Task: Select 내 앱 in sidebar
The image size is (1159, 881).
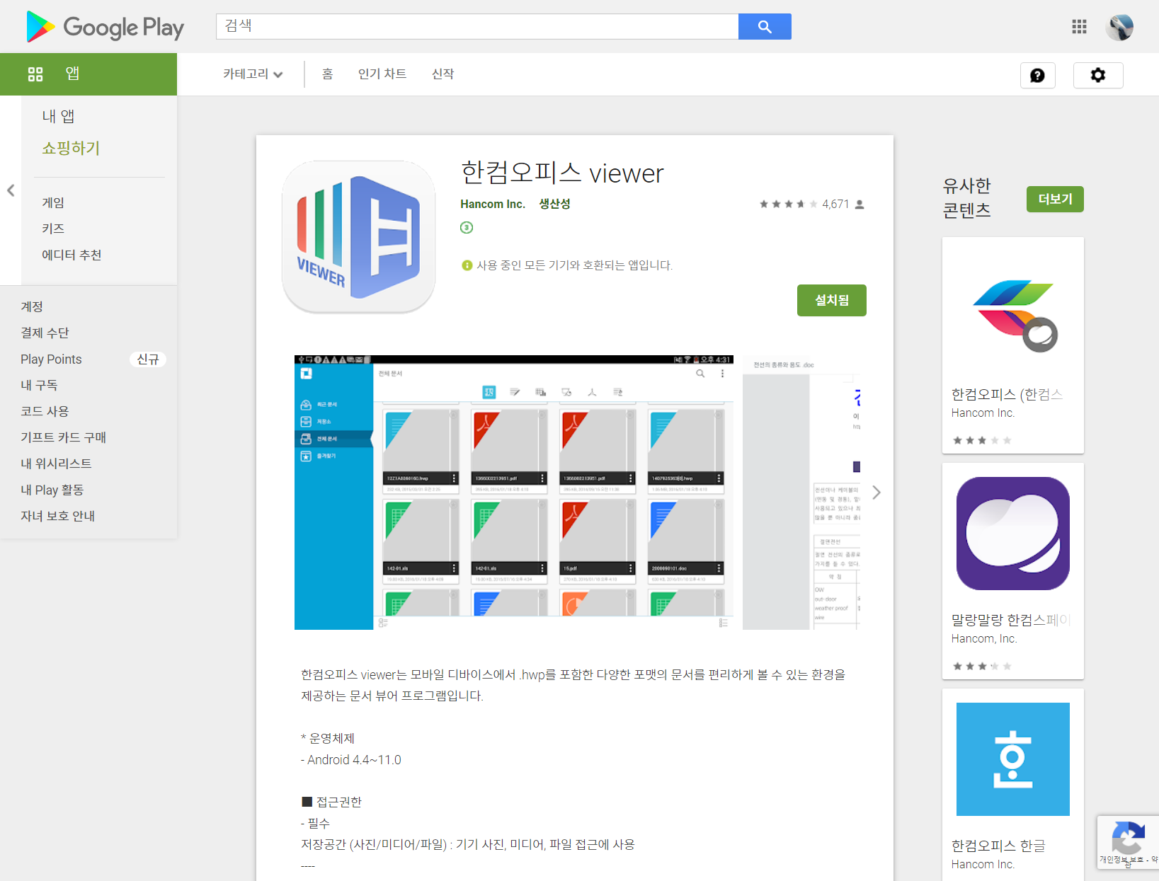Action: [x=58, y=116]
